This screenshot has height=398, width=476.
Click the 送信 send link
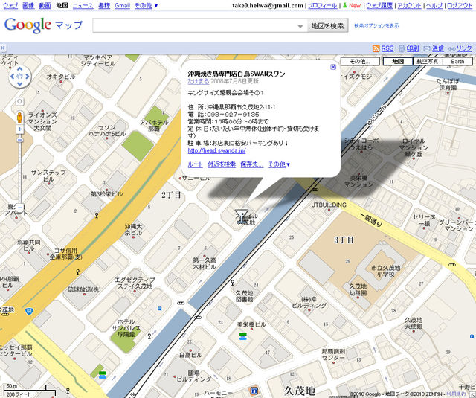[x=438, y=48]
